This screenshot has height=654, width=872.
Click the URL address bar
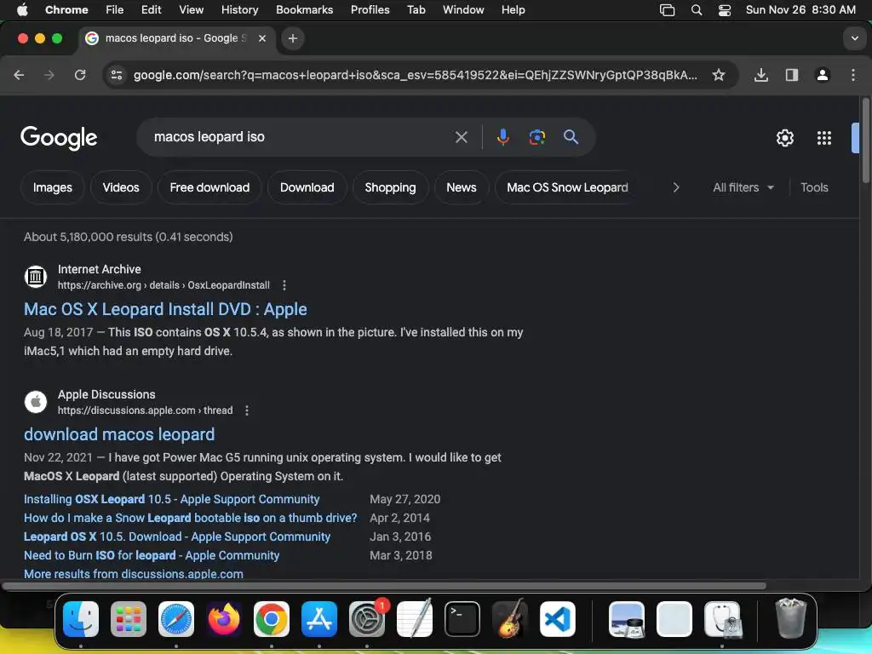[415, 75]
